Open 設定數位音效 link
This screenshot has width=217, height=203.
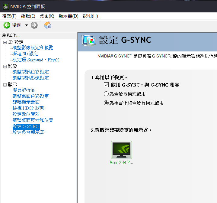coord(26,114)
